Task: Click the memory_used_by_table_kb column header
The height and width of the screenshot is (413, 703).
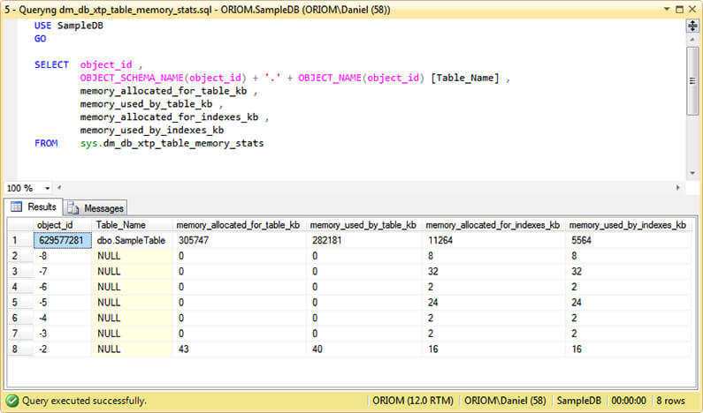Action: tap(363, 225)
